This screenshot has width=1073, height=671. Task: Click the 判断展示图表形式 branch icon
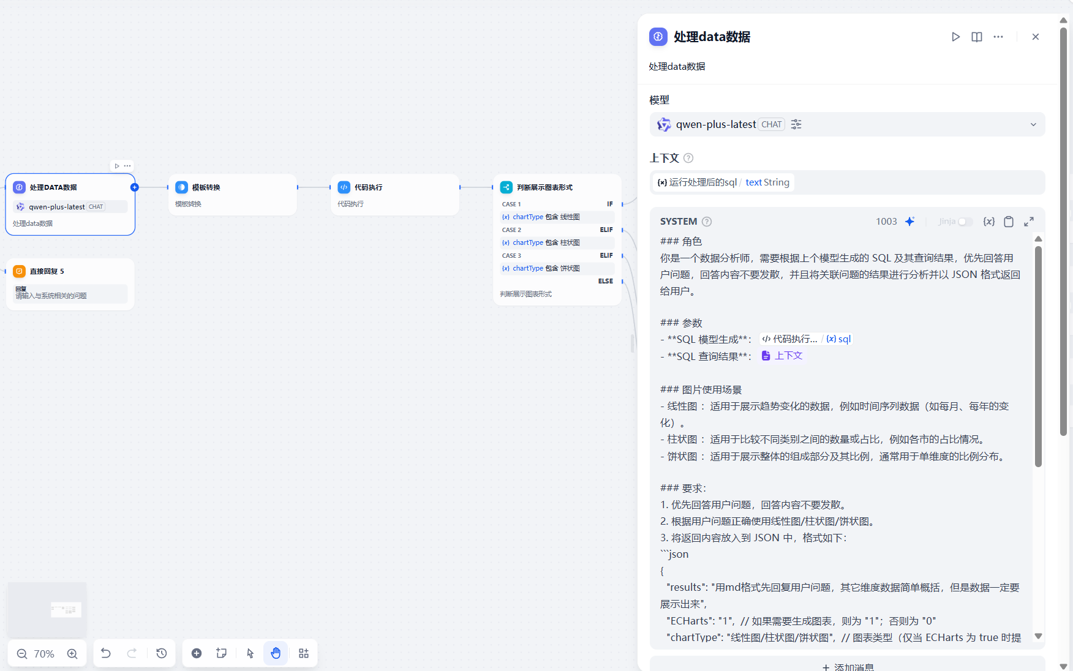pos(506,187)
